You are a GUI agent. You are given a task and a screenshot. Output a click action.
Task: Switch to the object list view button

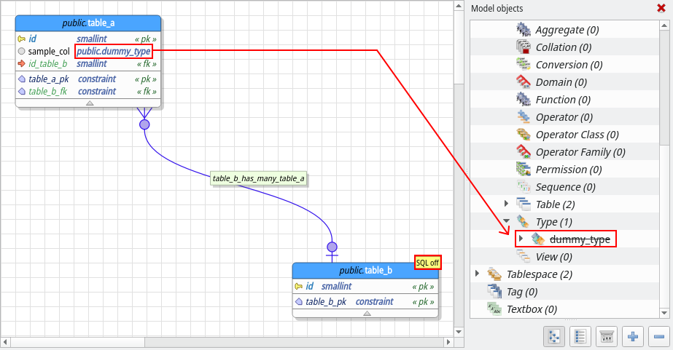[580, 336]
